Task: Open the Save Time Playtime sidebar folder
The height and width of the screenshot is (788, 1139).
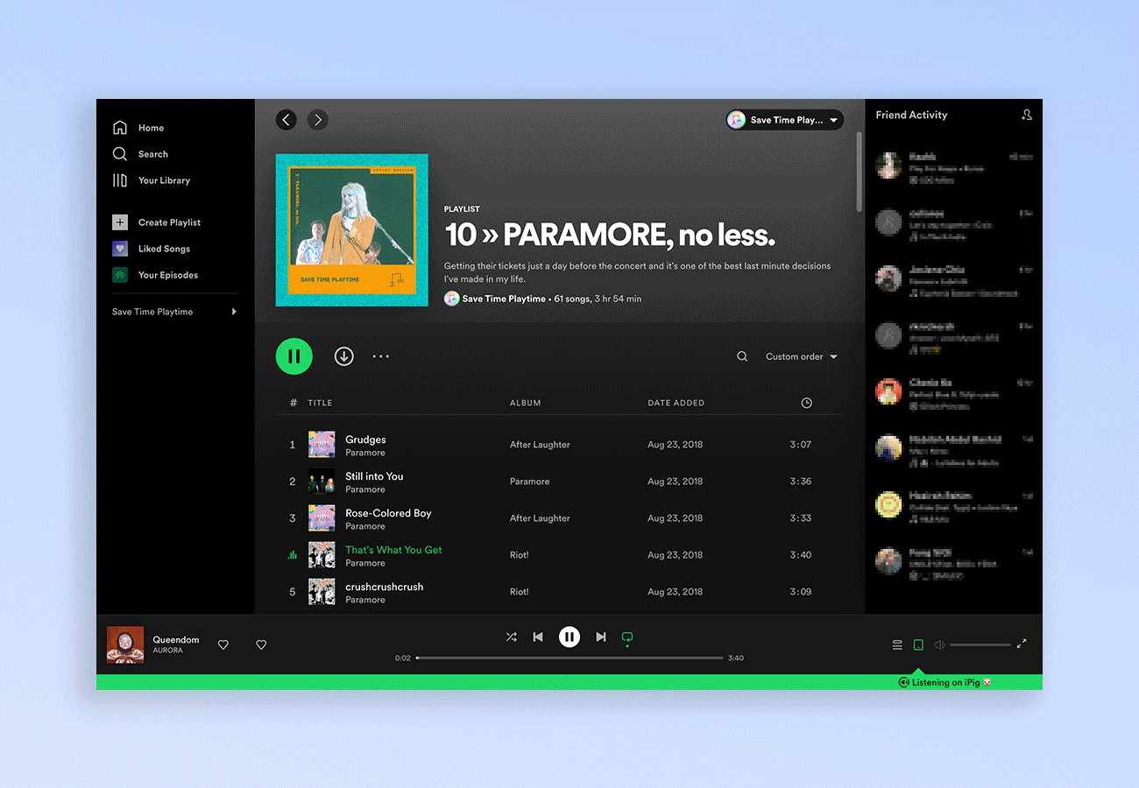Action: tap(152, 312)
